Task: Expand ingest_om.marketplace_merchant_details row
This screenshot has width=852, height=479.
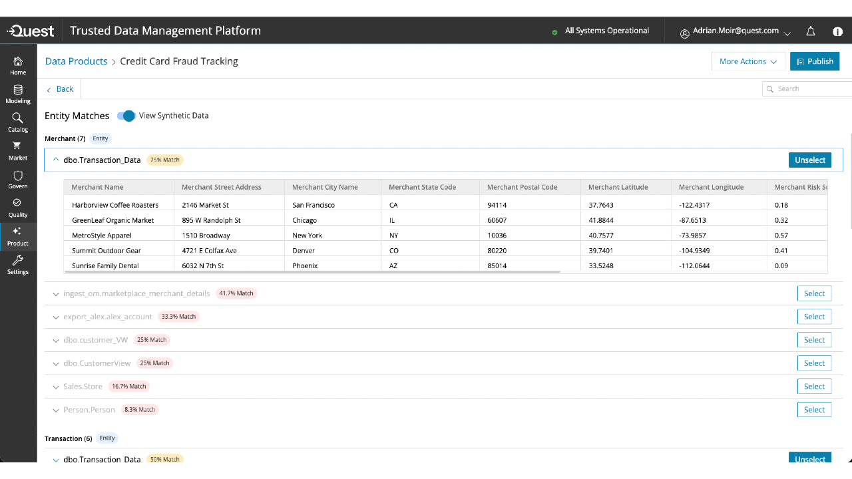Action: pyautogui.click(x=56, y=293)
